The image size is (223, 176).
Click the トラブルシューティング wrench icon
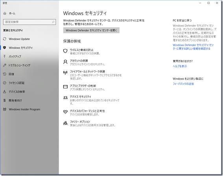coord(5,65)
